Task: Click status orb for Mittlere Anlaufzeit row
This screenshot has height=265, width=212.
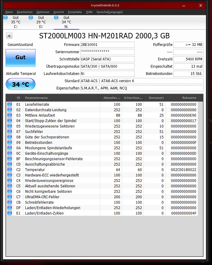Action: tap(10, 115)
